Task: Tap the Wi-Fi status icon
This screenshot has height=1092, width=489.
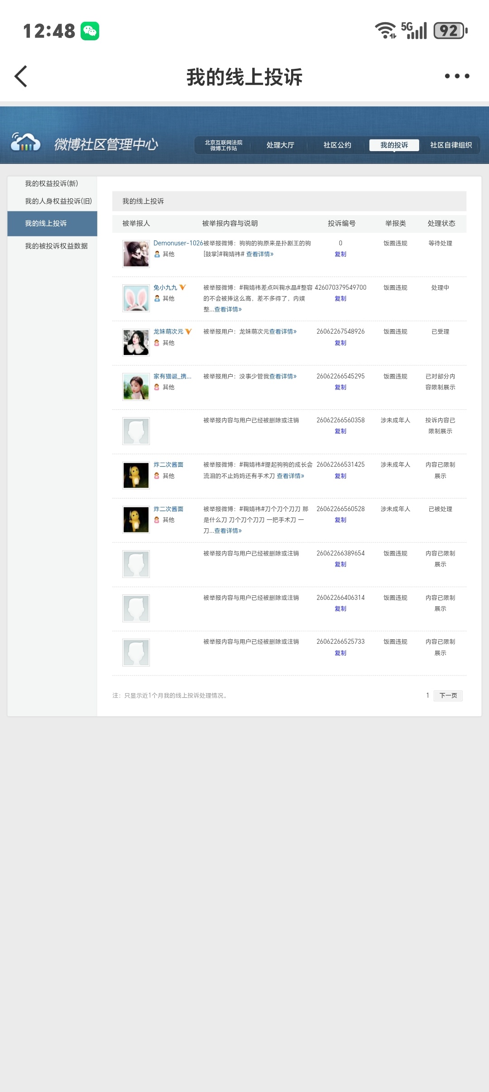Action: pyautogui.click(x=385, y=30)
